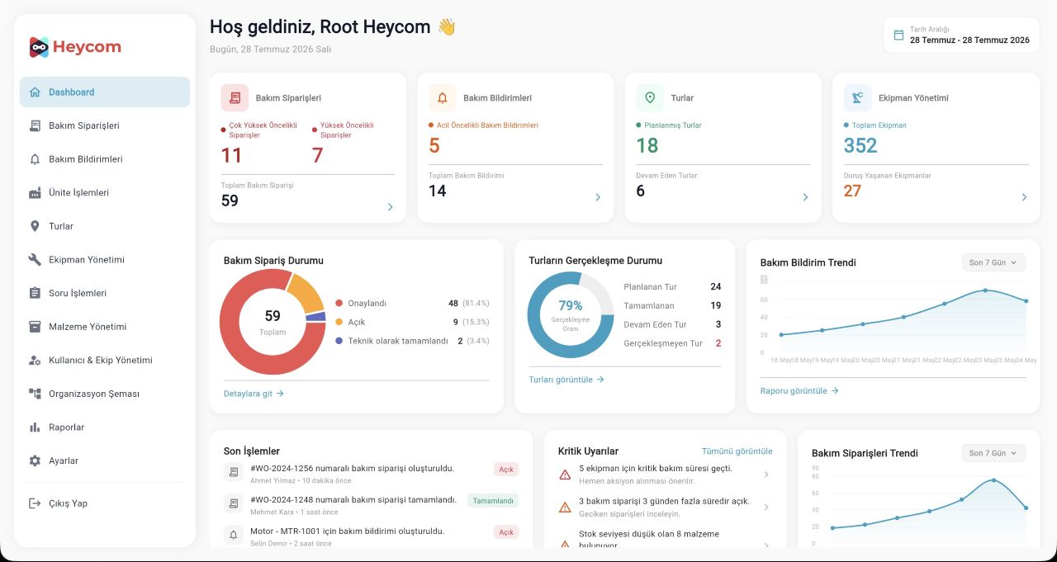Image resolution: width=1057 pixels, height=562 pixels.
Task: Expand the Duruş Yaşanan Ekipmanlar arrow chevron
Action: coord(1024,197)
